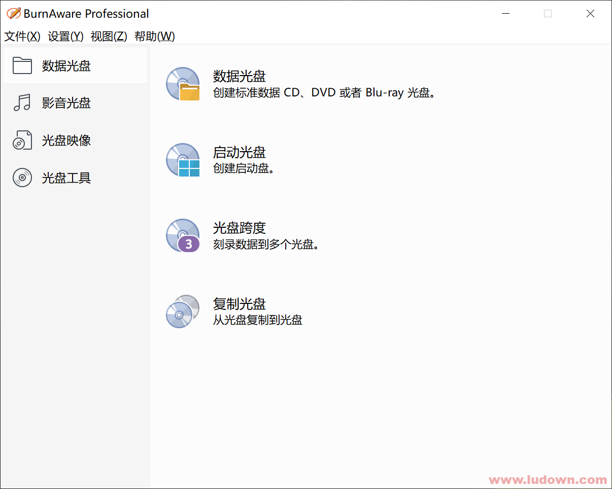Minimize the BurnAware Professional window
Image resolution: width=612 pixels, height=489 pixels.
tap(505, 14)
